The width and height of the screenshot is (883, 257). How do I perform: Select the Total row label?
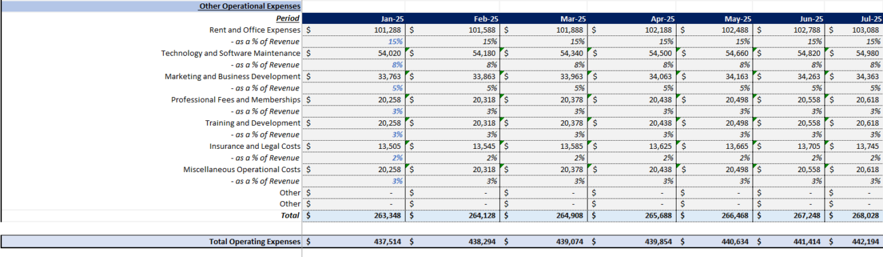[x=290, y=215]
